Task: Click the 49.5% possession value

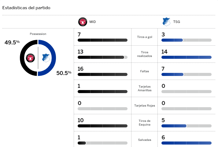Action: tap(12, 42)
